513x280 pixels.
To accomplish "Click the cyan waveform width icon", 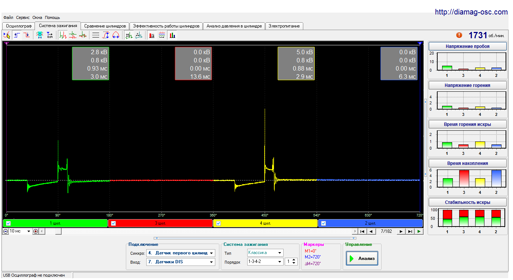I will 39,35.
